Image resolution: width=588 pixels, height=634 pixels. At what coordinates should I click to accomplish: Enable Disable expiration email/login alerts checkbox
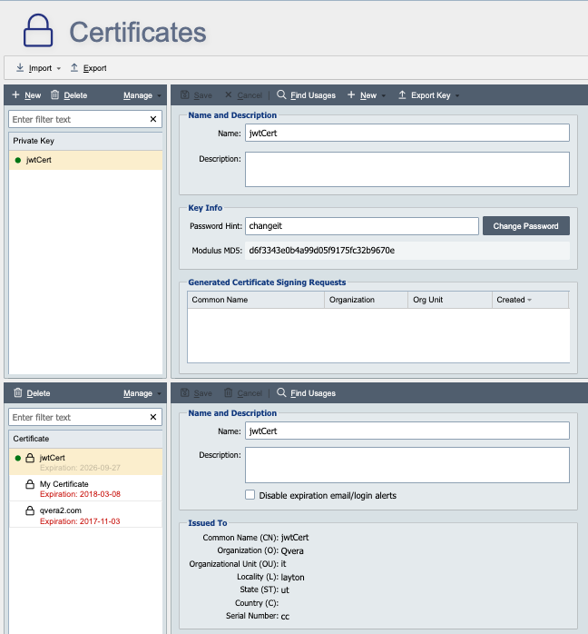250,495
